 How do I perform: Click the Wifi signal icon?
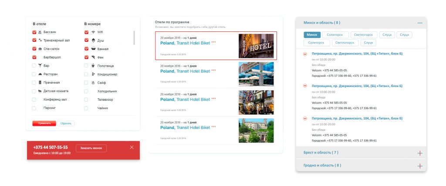tap(93, 32)
